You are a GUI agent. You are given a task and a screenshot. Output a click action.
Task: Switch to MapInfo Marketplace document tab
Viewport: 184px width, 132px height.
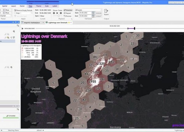[x=32, y=23]
